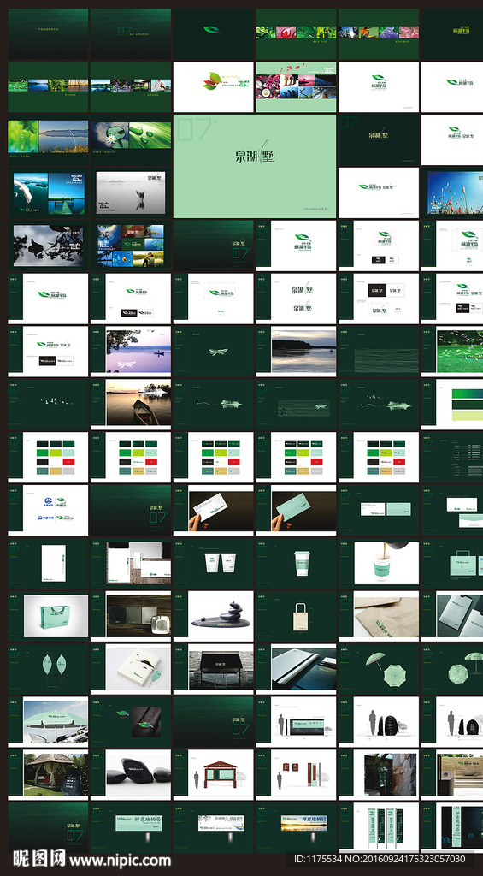
Task: Open the white birds on green grass slide
Action: [451, 351]
